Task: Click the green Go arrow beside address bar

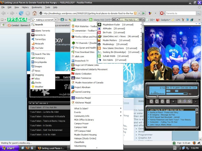Action: pos(143,13)
